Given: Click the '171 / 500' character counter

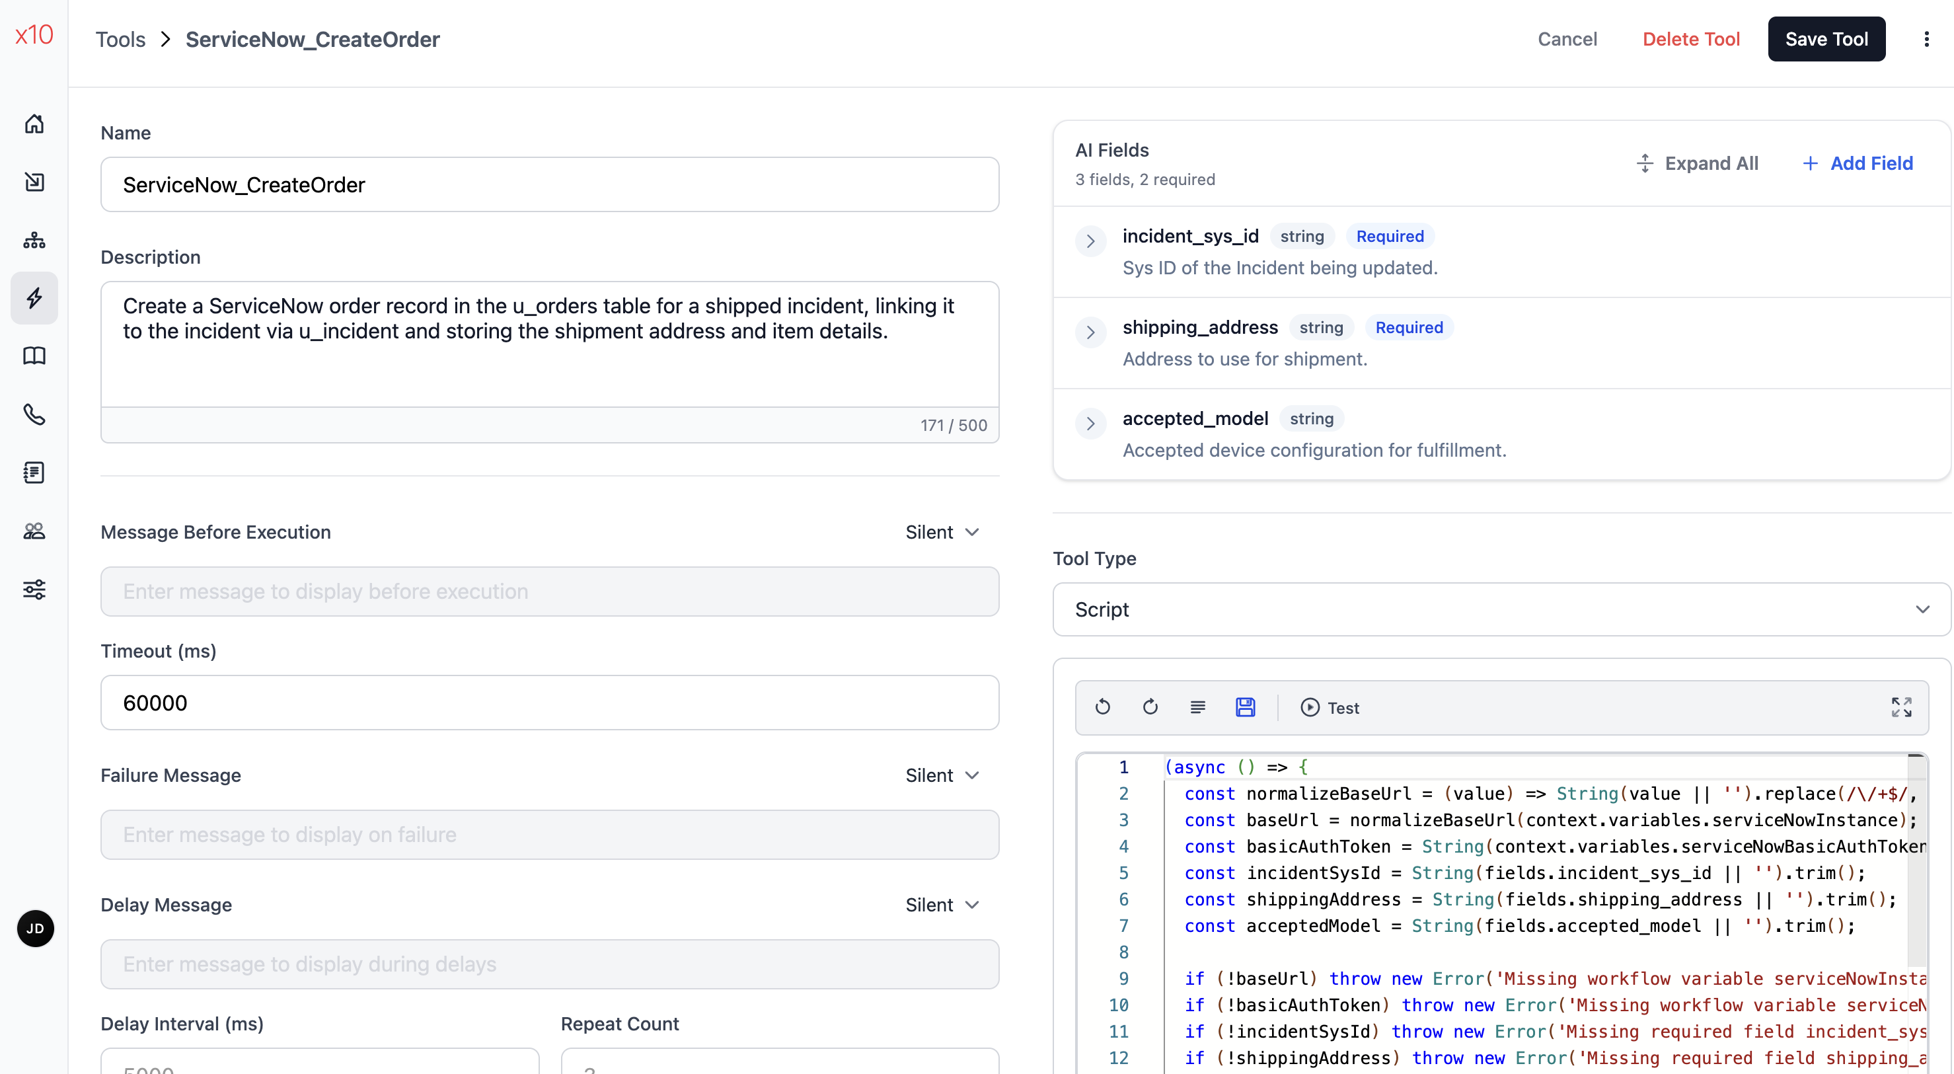Looking at the screenshot, I should click(x=954, y=426).
